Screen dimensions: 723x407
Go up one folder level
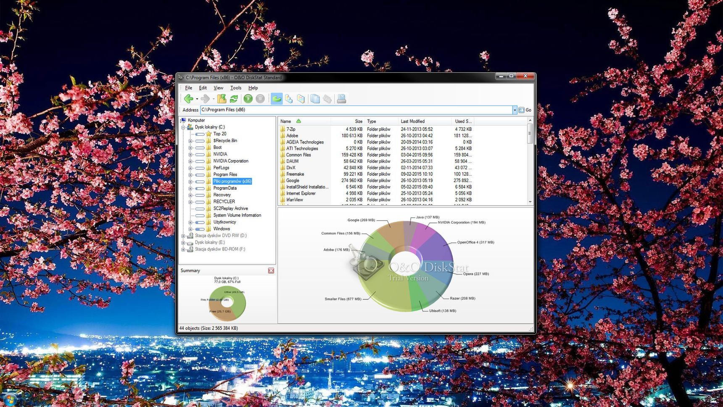point(222,99)
